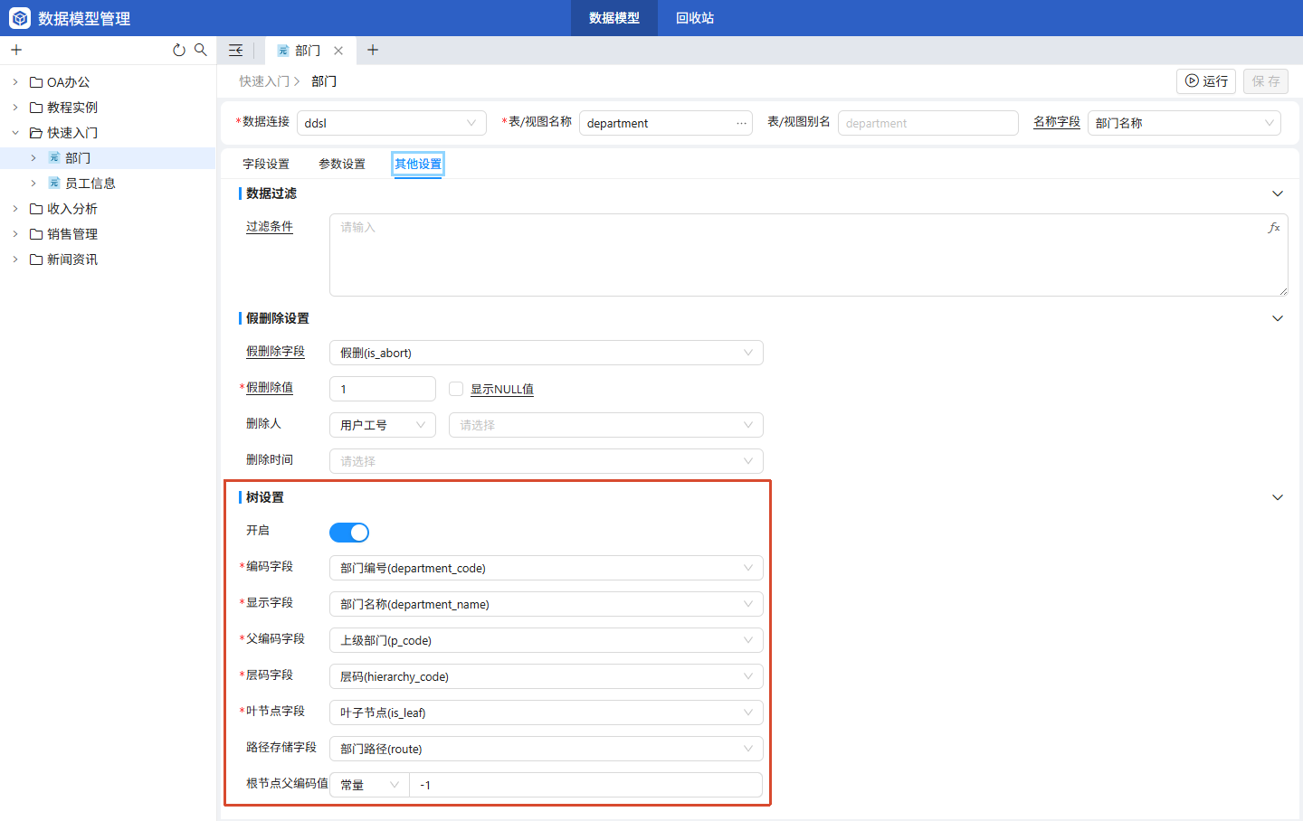Click the 快速入门 breadcrumb link

[264, 81]
